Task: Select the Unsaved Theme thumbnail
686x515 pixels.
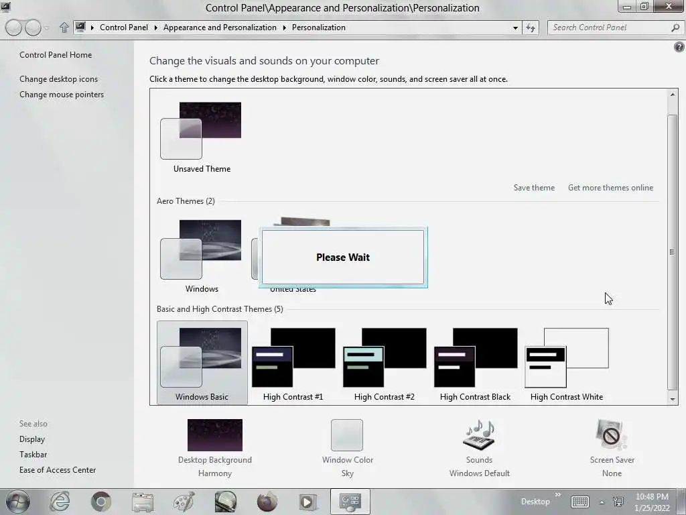Action: click(202, 137)
